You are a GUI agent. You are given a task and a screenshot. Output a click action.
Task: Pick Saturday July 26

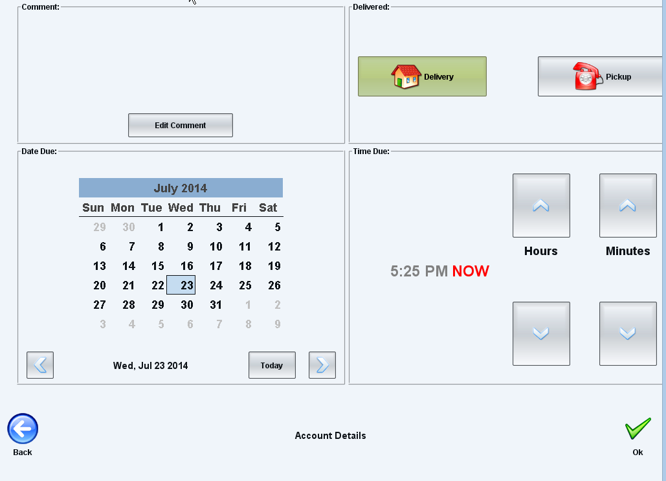coord(274,285)
